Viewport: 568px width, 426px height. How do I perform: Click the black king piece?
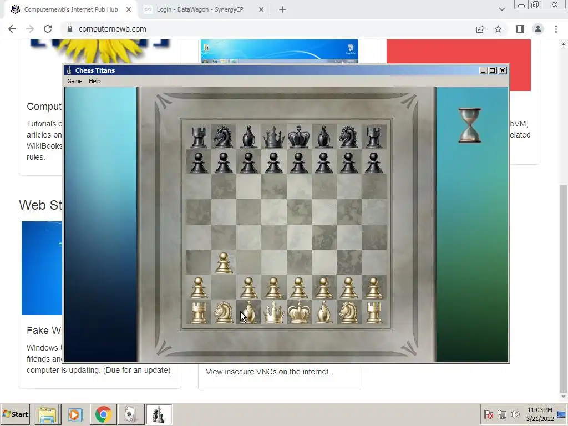click(298, 137)
